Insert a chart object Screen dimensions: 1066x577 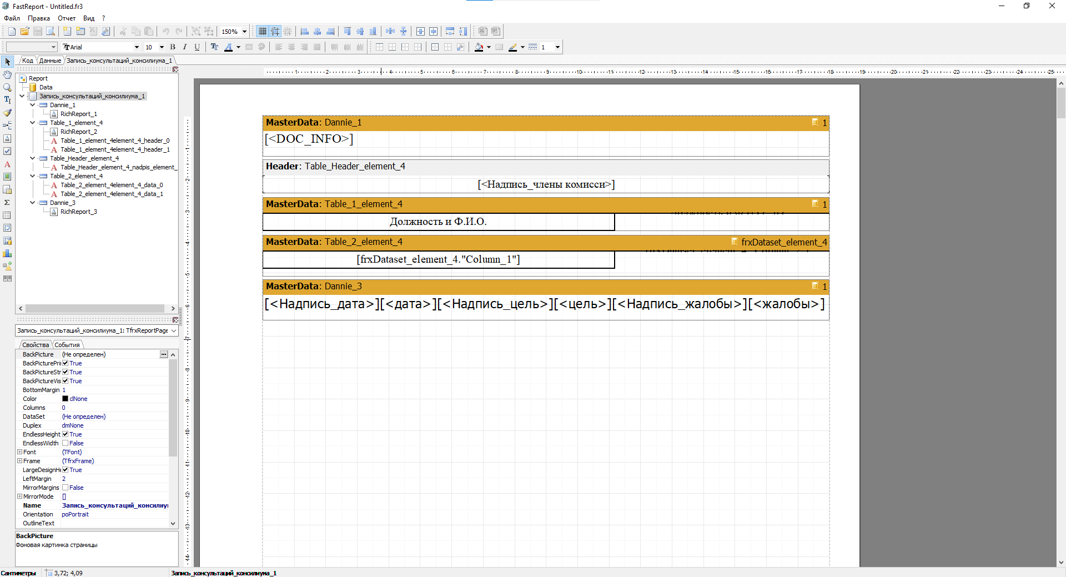pos(7,254)
